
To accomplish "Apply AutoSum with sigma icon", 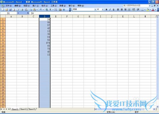I will pyautogui.click(x=50, y=9).
